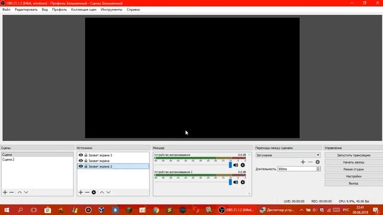Open source properties with the gear icon
383x215 pixels.
[94, 192]
